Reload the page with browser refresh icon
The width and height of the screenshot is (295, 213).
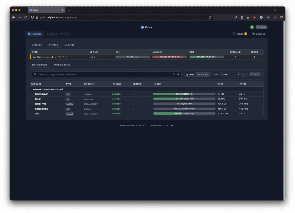[x=26, y=17]
